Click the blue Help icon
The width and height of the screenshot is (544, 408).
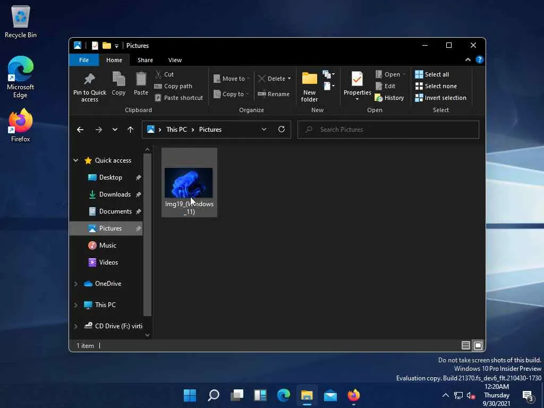point(480,59)
